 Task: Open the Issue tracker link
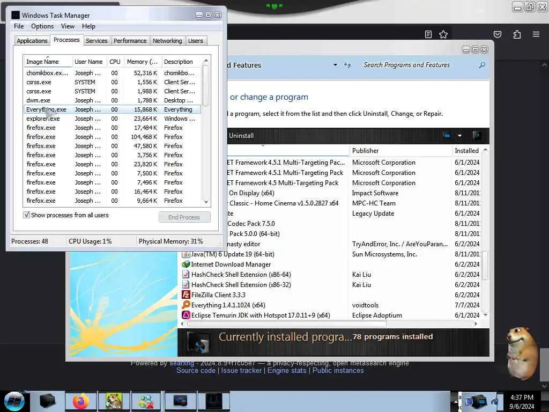(241, 370)
